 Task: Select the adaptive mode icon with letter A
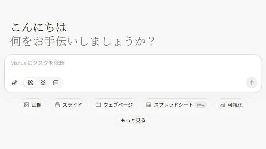coord(30,83)
